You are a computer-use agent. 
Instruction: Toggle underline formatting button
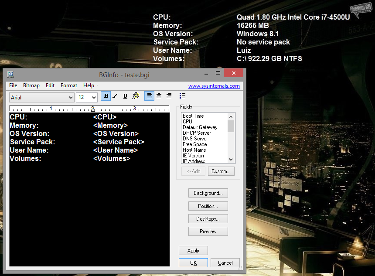pos(125,96)
